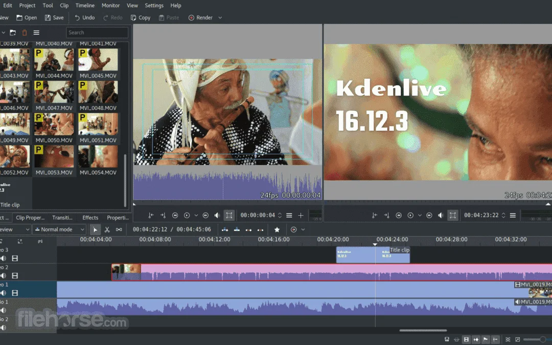
Task: Open the Timeline menu
Action: tap(85, 5)
